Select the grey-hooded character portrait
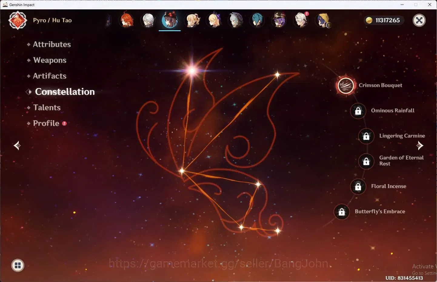The height and width of the screenshot is (282, 437). tap(235, 20)
